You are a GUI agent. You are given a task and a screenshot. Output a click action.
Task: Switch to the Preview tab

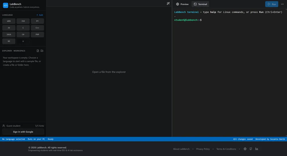pyautogui.click(x=182, y=4)
